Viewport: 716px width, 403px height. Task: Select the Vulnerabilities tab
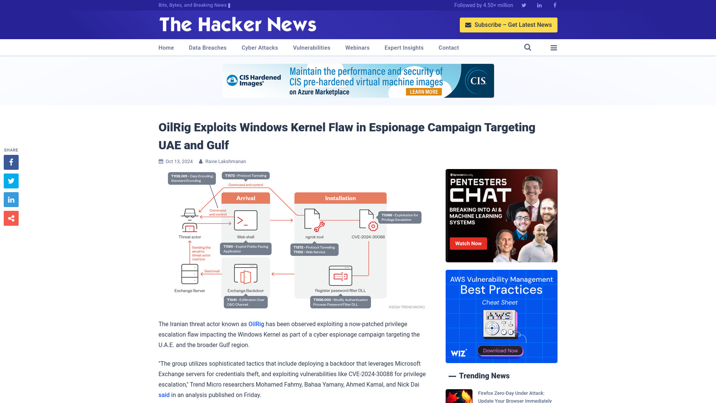(x=311, y=47)
